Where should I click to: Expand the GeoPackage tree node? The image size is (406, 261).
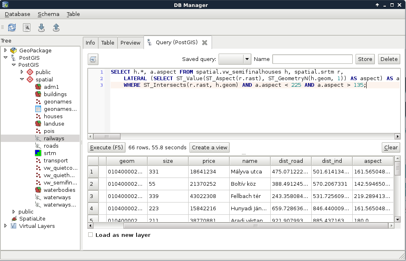coord(5,50)
